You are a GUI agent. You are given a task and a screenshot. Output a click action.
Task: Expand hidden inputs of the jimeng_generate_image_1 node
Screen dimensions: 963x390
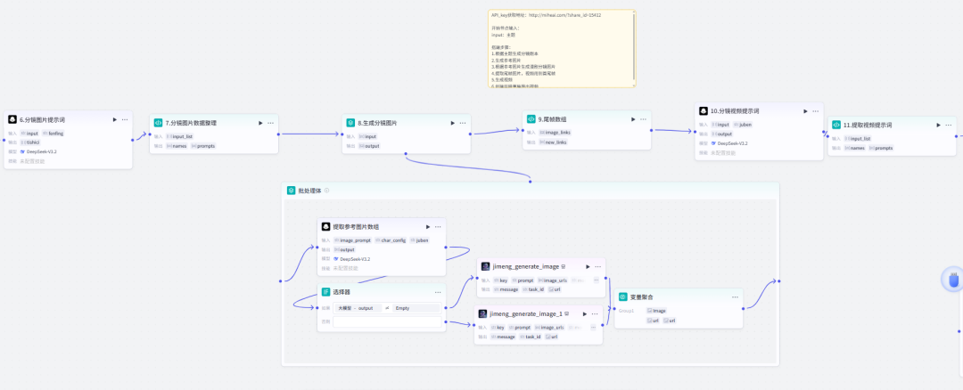coord(593,328)
